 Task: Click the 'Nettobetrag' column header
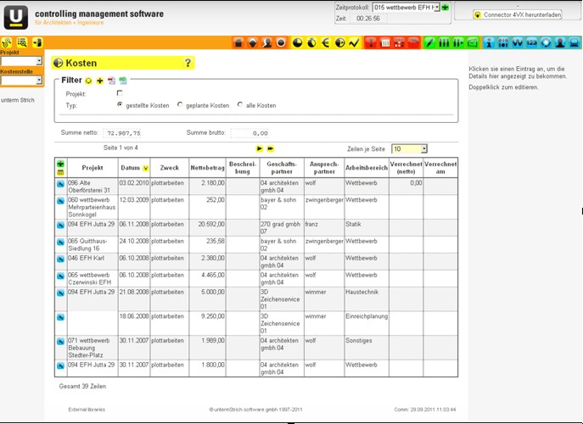(x=207, y=168)
